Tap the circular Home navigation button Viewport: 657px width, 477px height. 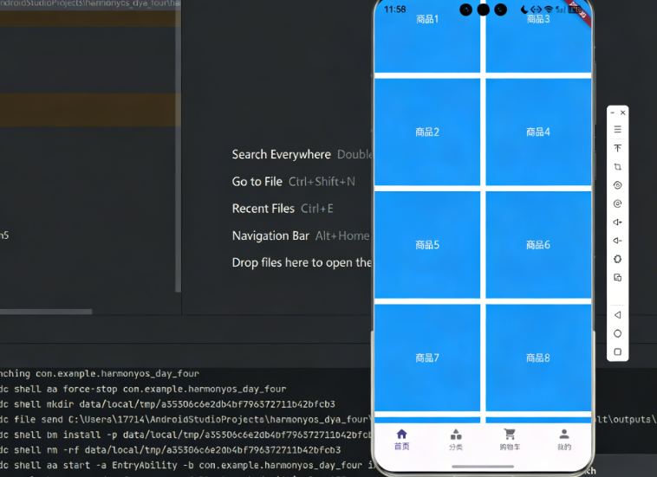coord(618,333)
